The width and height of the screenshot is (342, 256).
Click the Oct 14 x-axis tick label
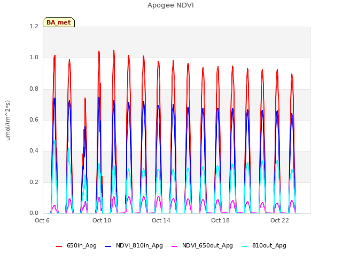161,220
